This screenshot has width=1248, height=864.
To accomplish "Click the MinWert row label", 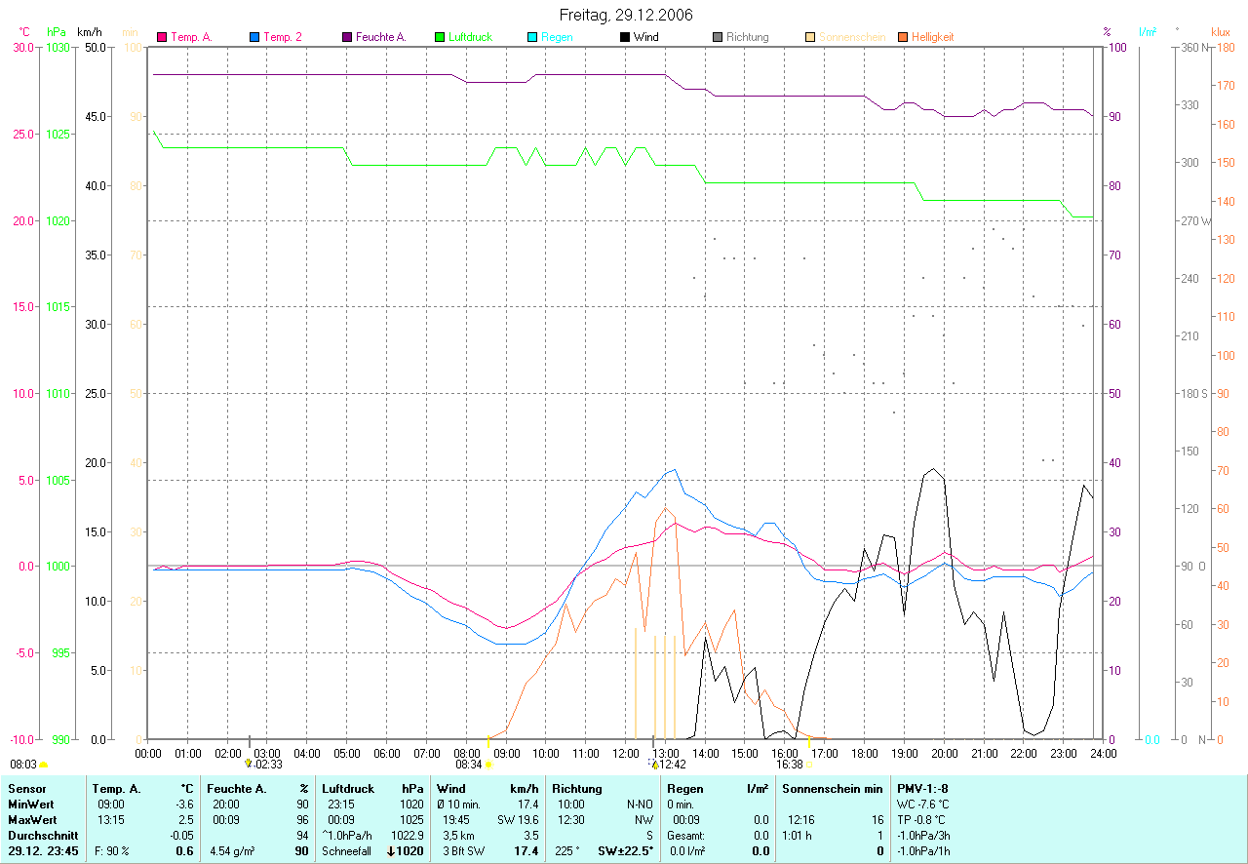I will point(29,804).
